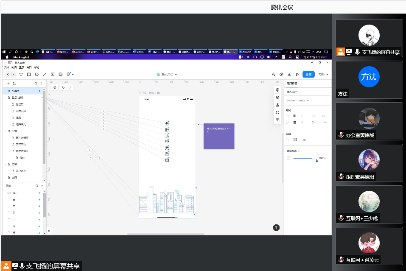Image resolution: width=406 pixels, height=271 pixels.
Task: Open the 显示 menu in the menu bar
Action: click(21, 67)
